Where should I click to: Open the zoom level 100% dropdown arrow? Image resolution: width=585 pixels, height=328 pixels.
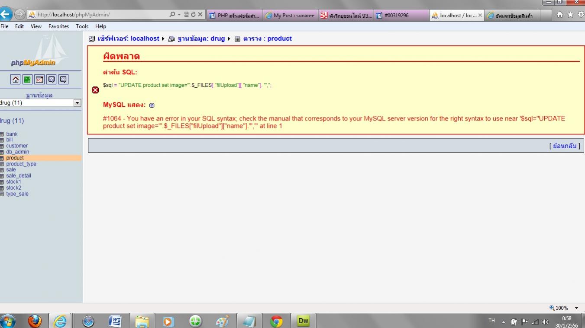tap(576, 308)
